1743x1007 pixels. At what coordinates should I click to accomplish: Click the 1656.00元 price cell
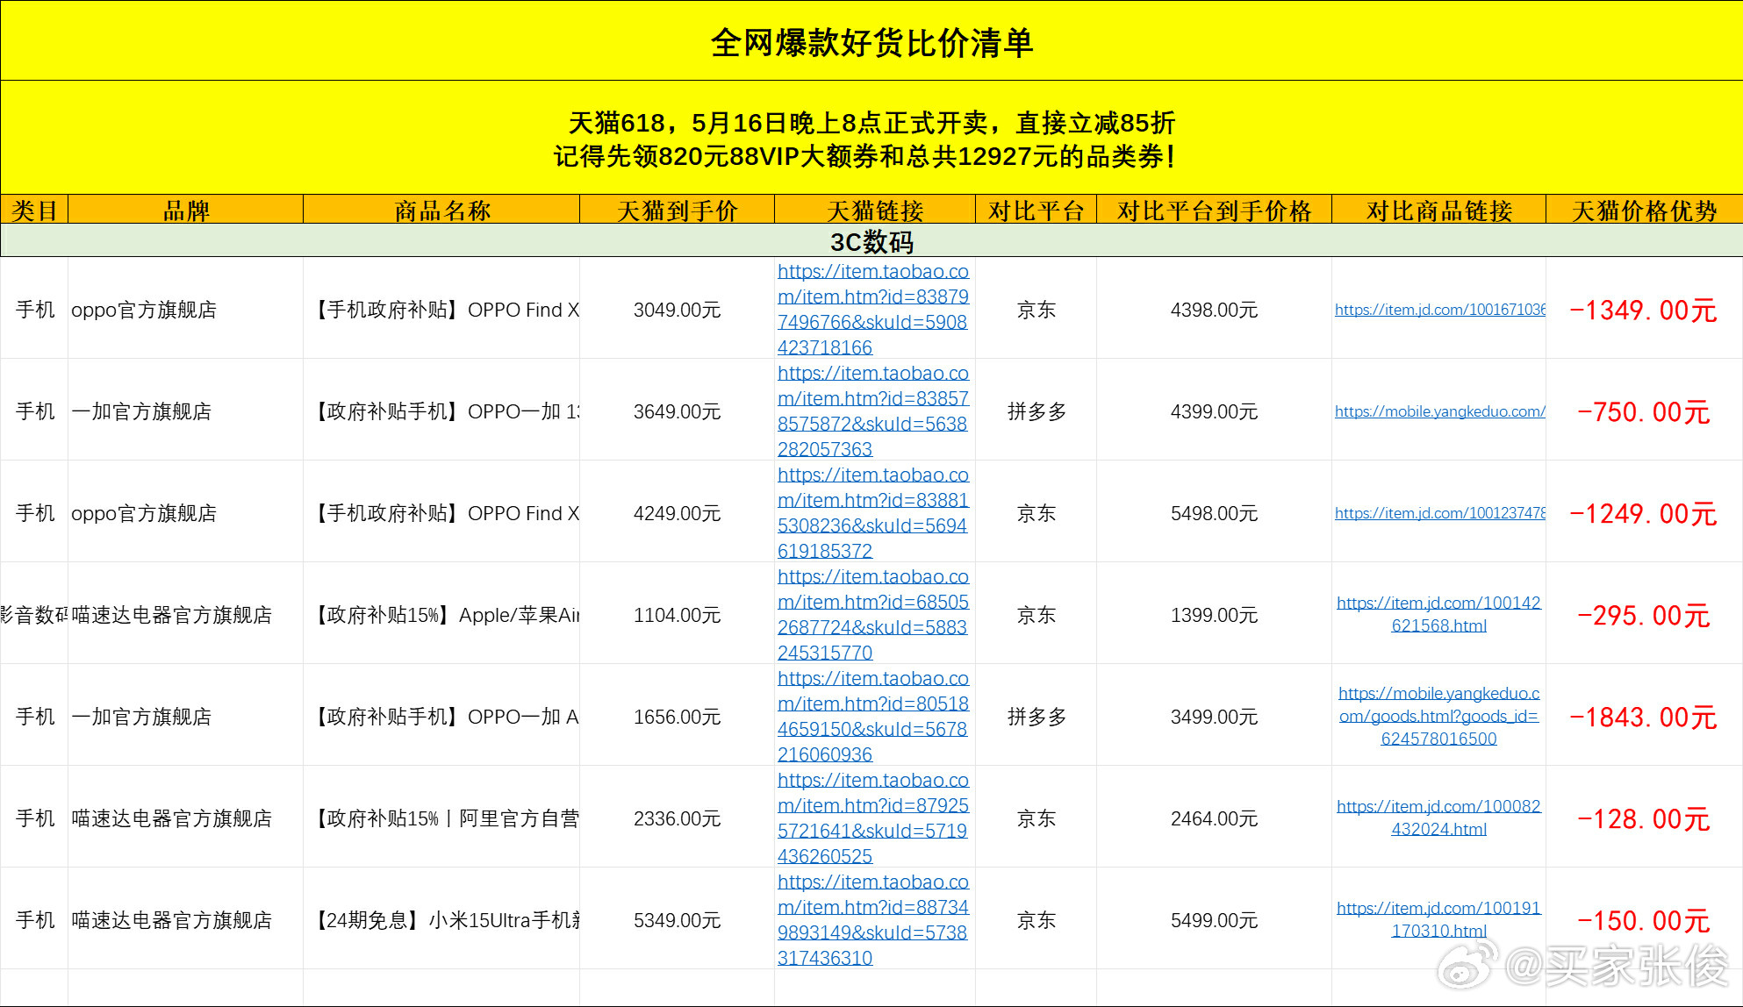(x=677, y=717)
